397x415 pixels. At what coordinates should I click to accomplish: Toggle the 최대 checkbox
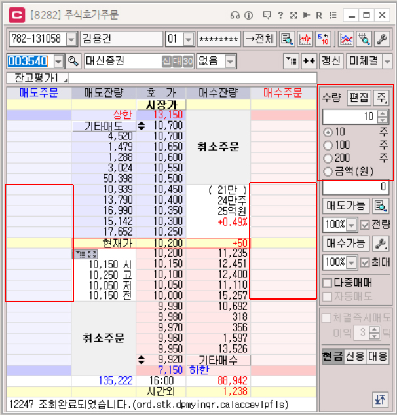click(x=365, y=262)
